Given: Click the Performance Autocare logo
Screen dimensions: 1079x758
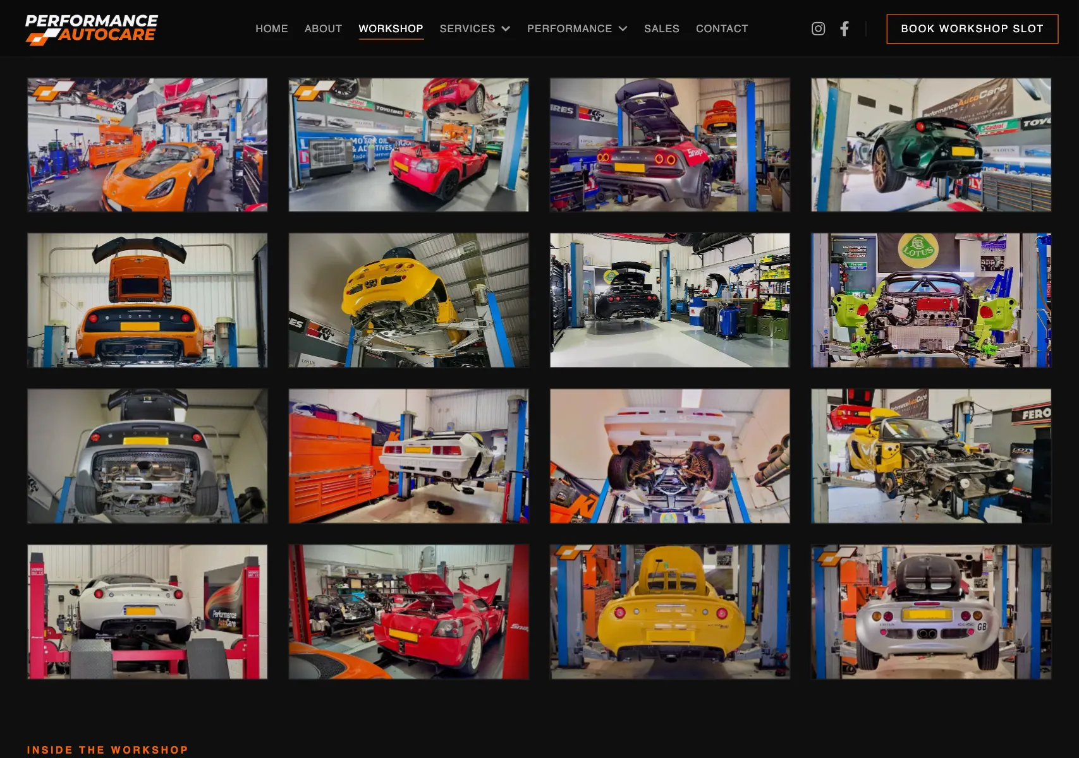Looking at the screenshot, I should pyautogui.click(x=92, y=29).
